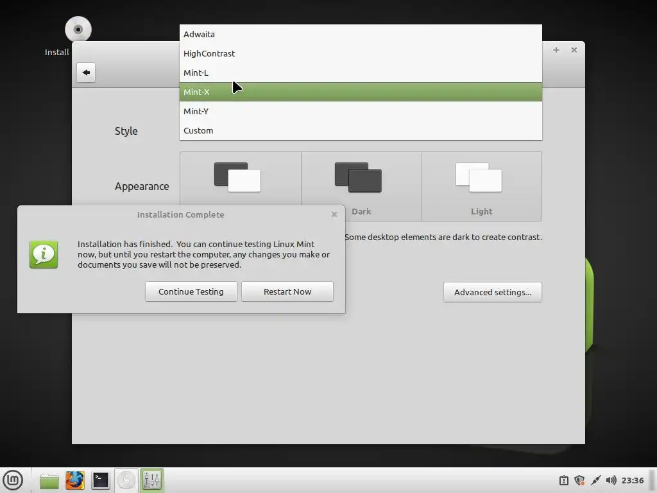Click the info icon in the install dialog
Viewport: 657px width, 493px height.
(44, 254)
